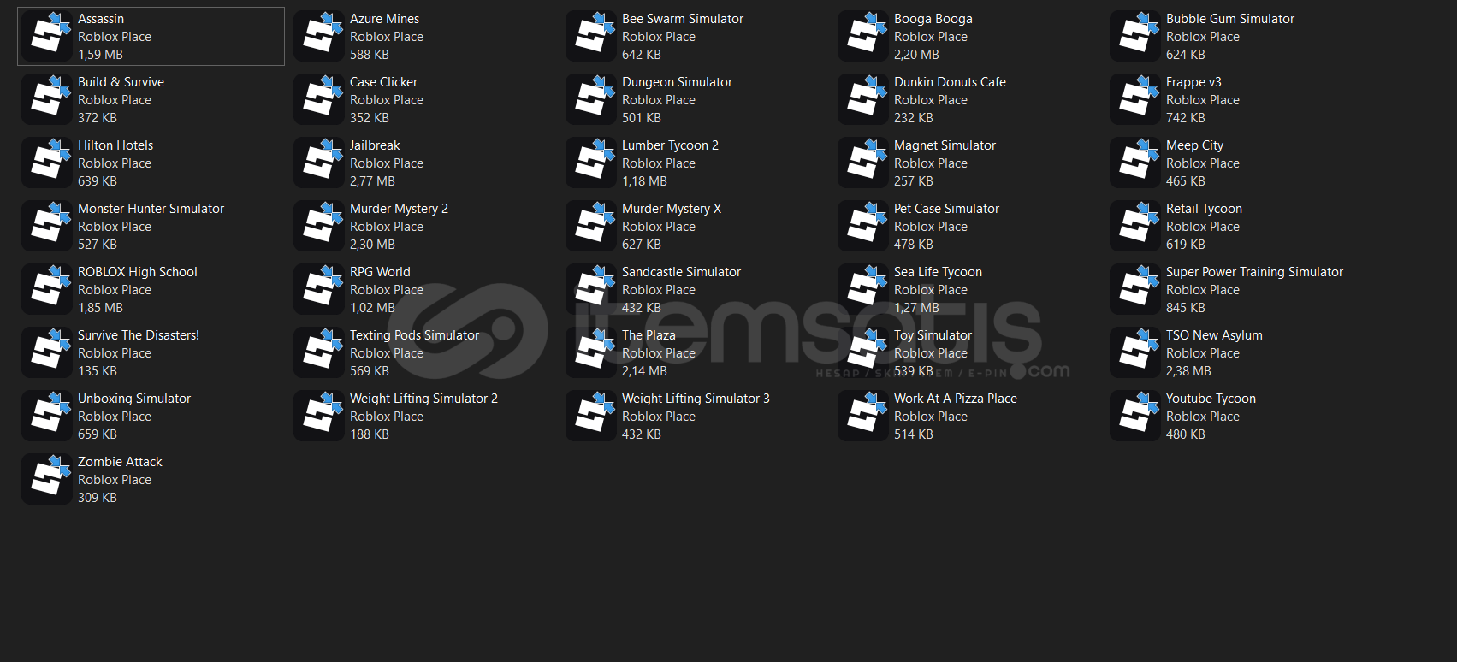Select the Toy Simulator file icon
Screen dimensions: 1457x662
tap(864, 352)
